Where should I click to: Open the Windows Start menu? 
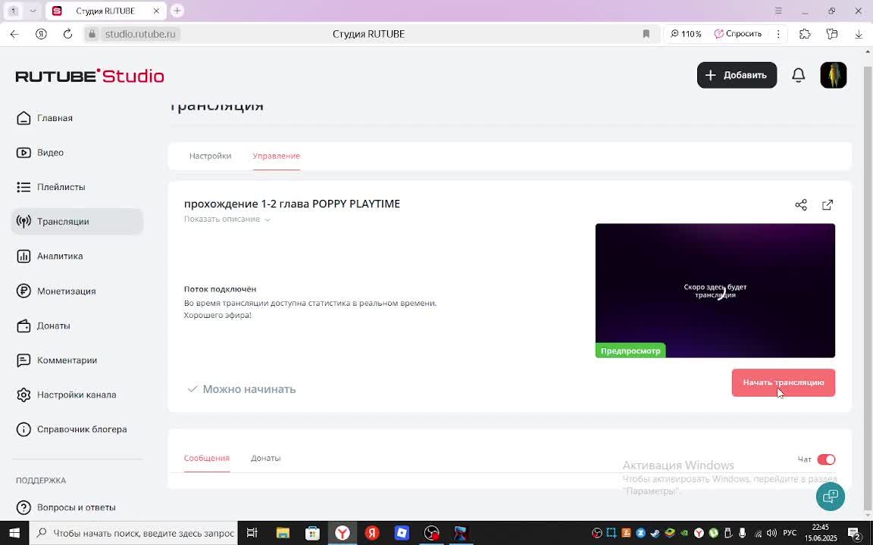[14, 534]
